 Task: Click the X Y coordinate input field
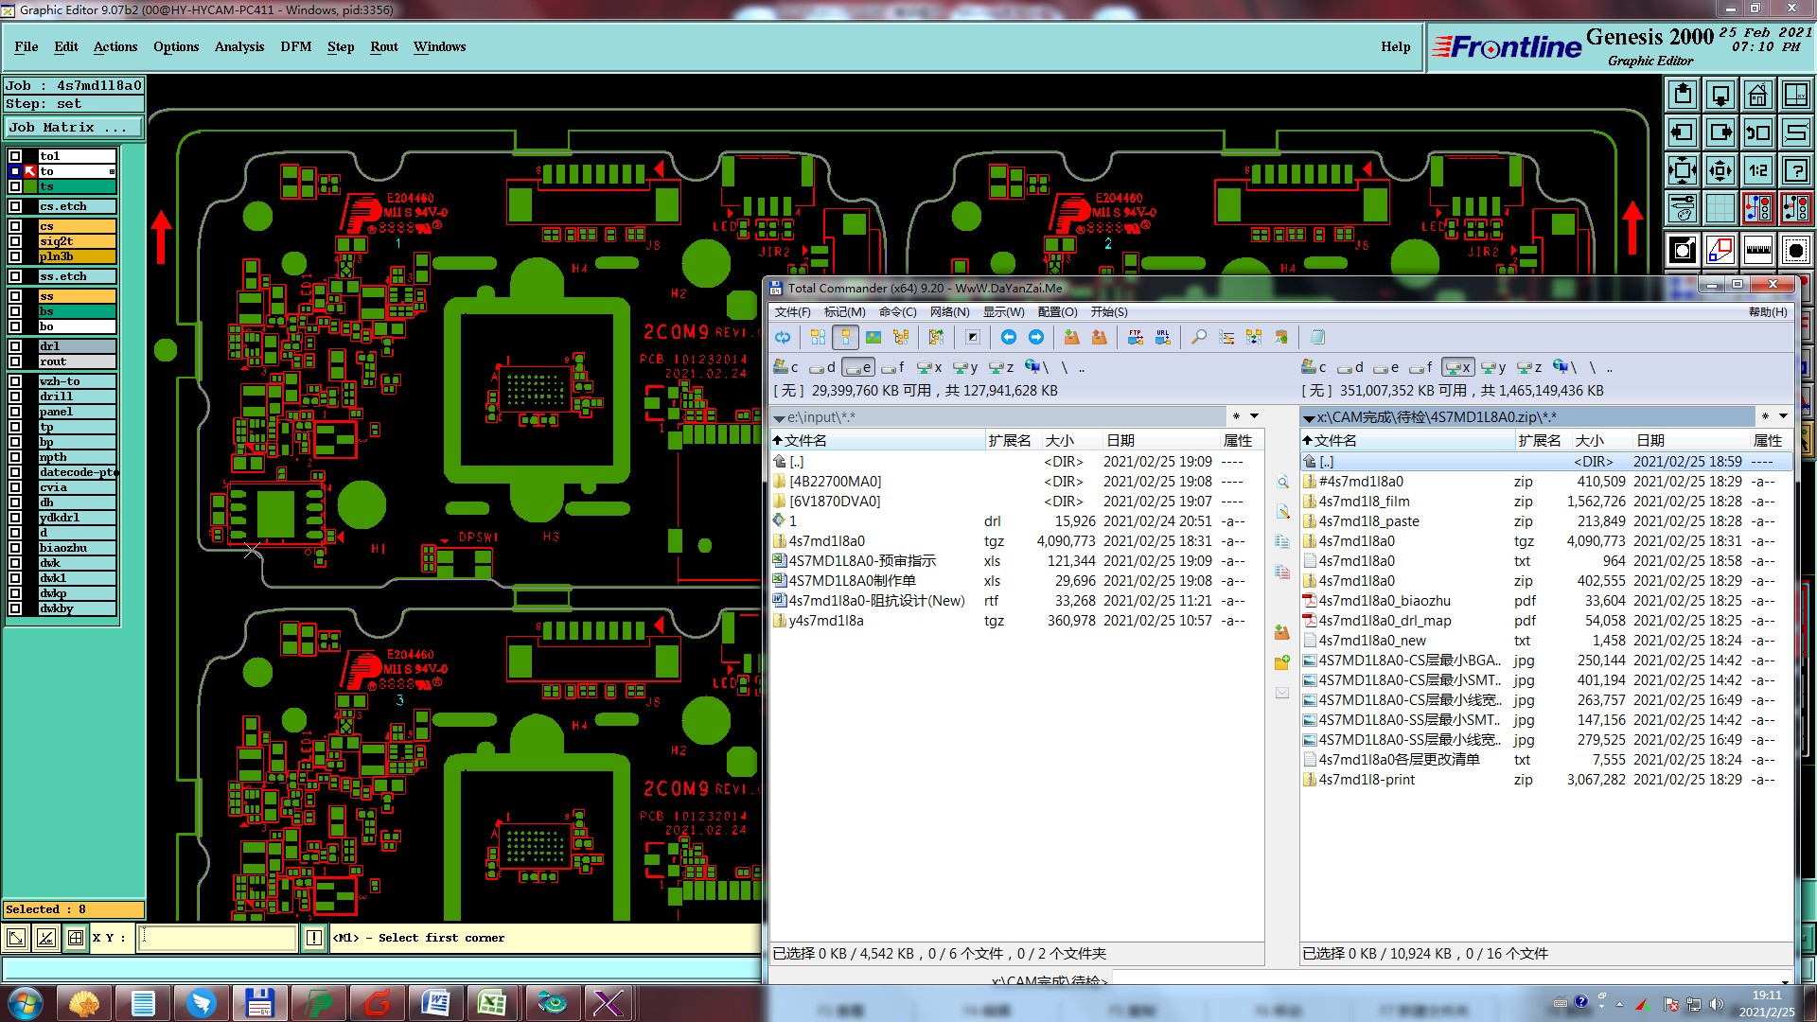click(218, 938)
